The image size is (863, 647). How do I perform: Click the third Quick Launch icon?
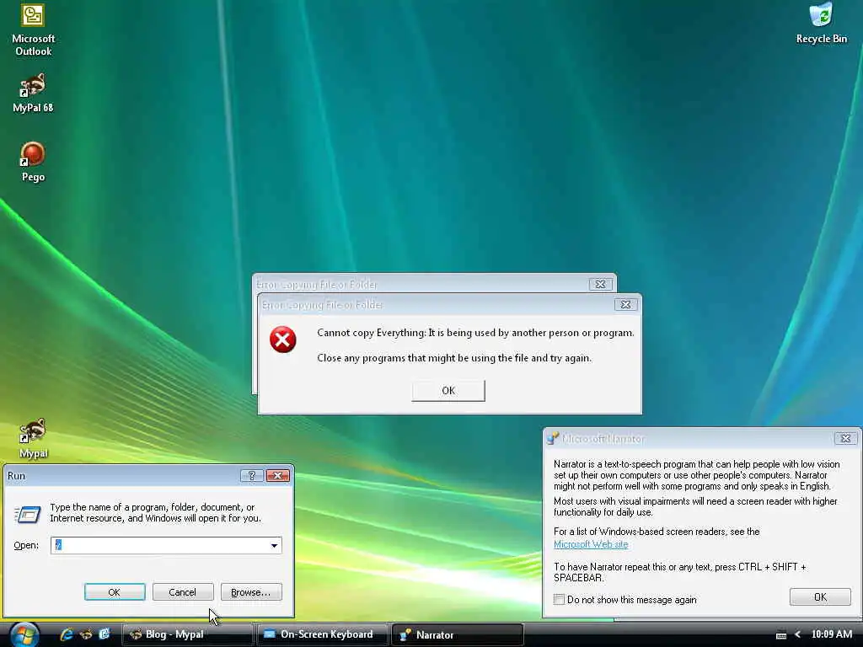(104, 634)
